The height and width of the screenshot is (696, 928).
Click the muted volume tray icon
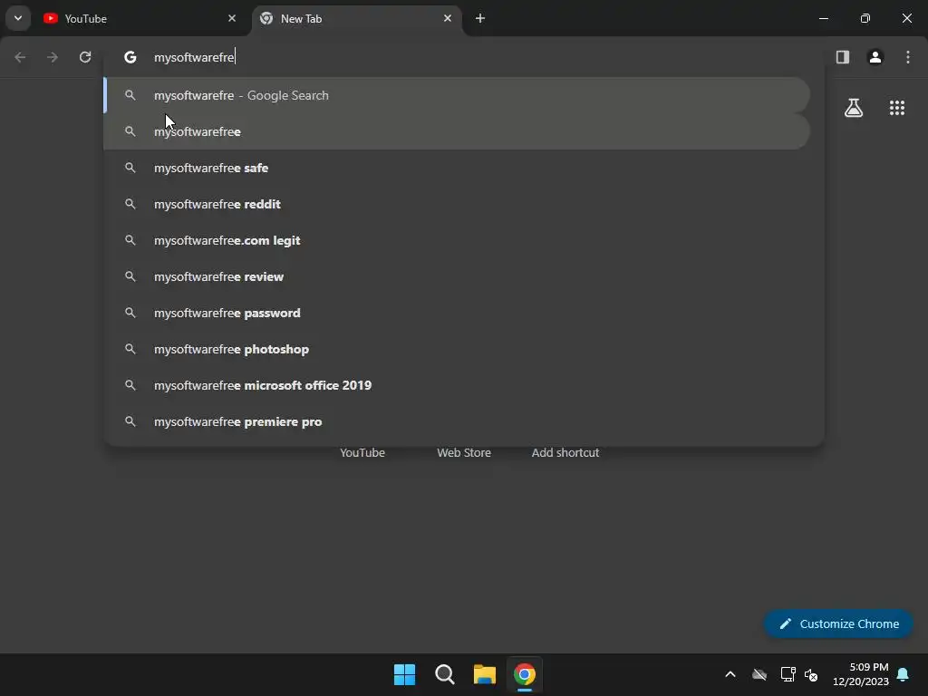click(811, 674)
